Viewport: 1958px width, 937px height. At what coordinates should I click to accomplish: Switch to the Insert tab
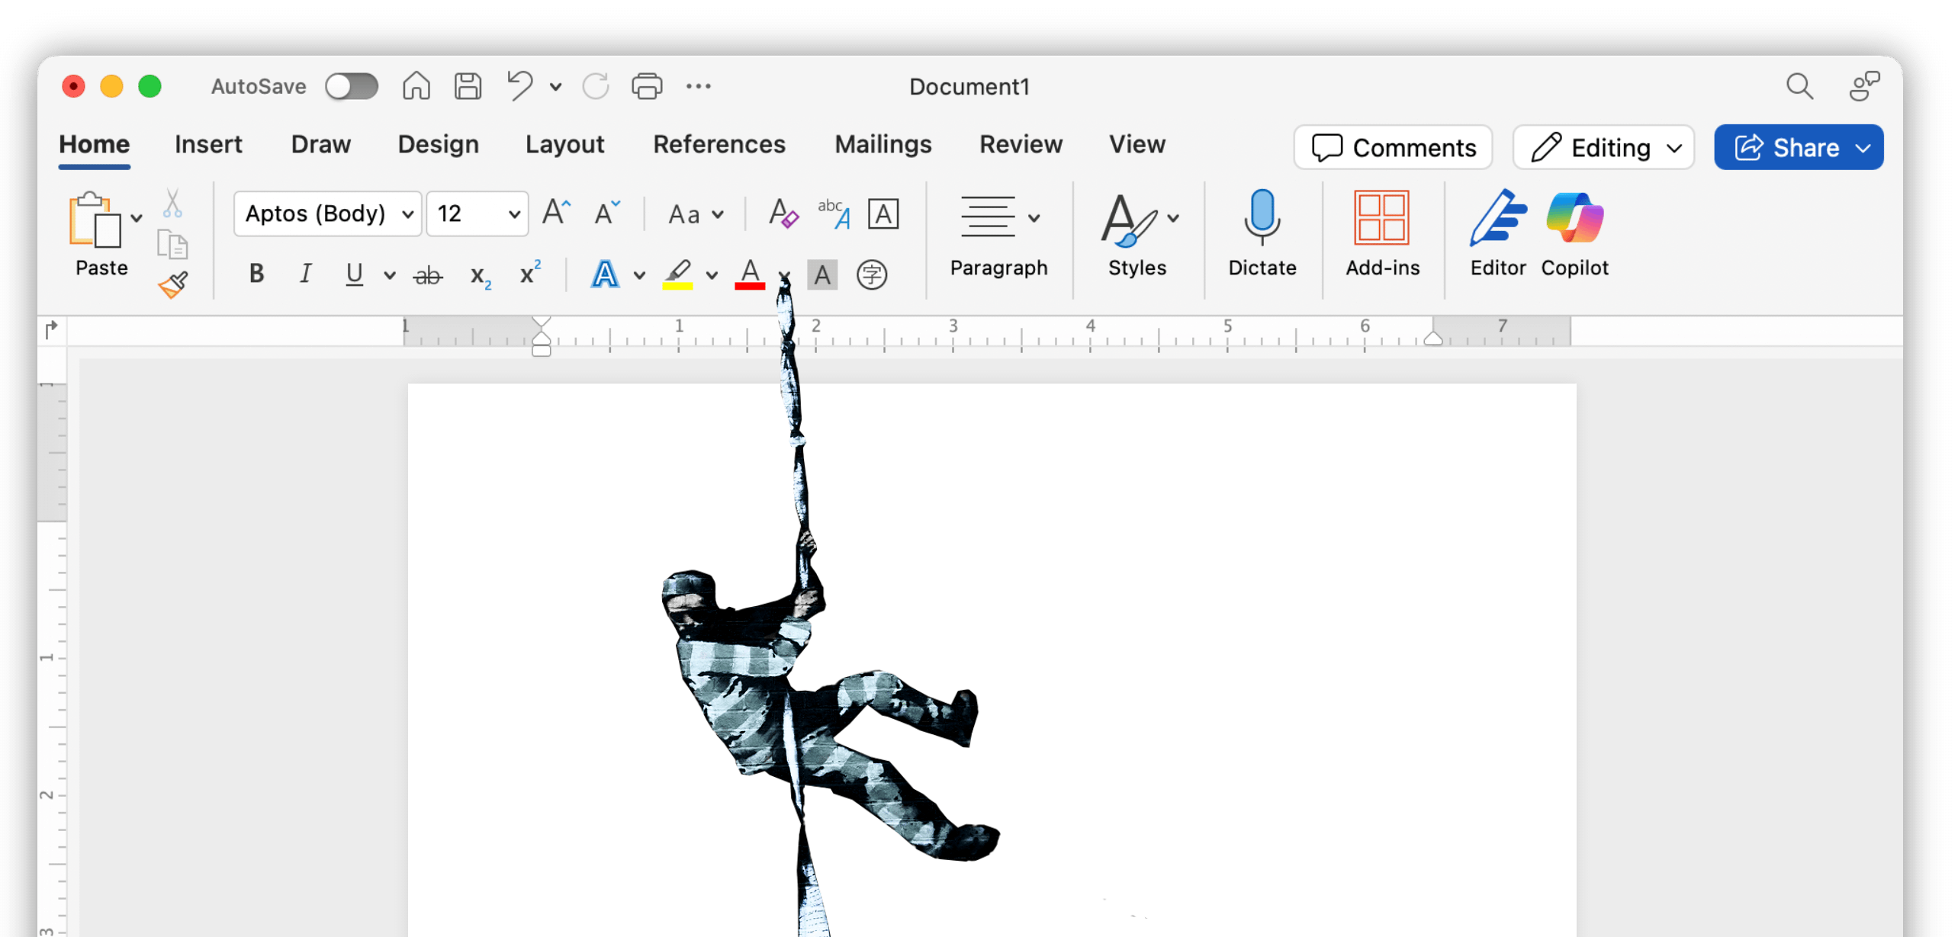(x=207, y=144)
